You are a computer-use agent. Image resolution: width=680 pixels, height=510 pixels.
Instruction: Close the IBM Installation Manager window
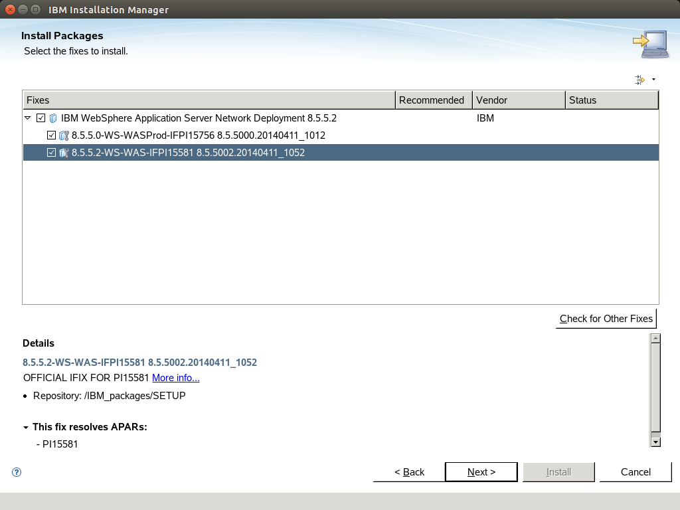point(10,9)
